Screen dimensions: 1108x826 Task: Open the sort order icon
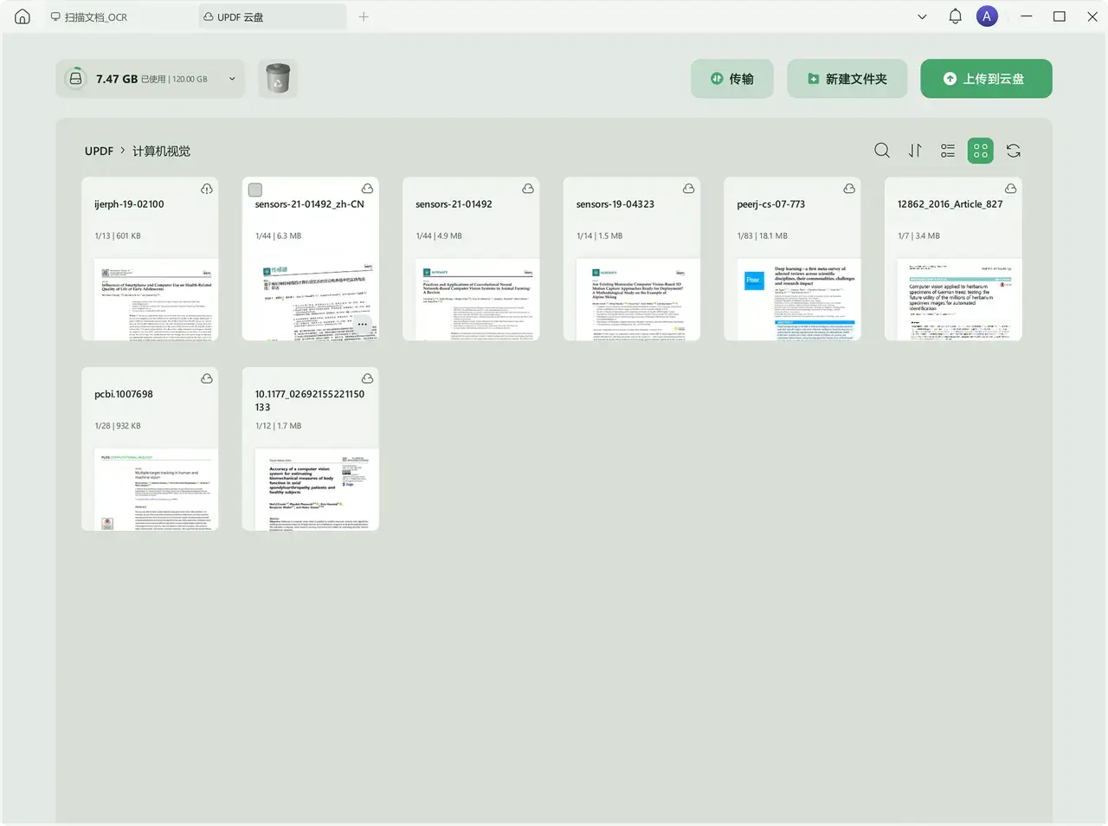pos(915,151)
